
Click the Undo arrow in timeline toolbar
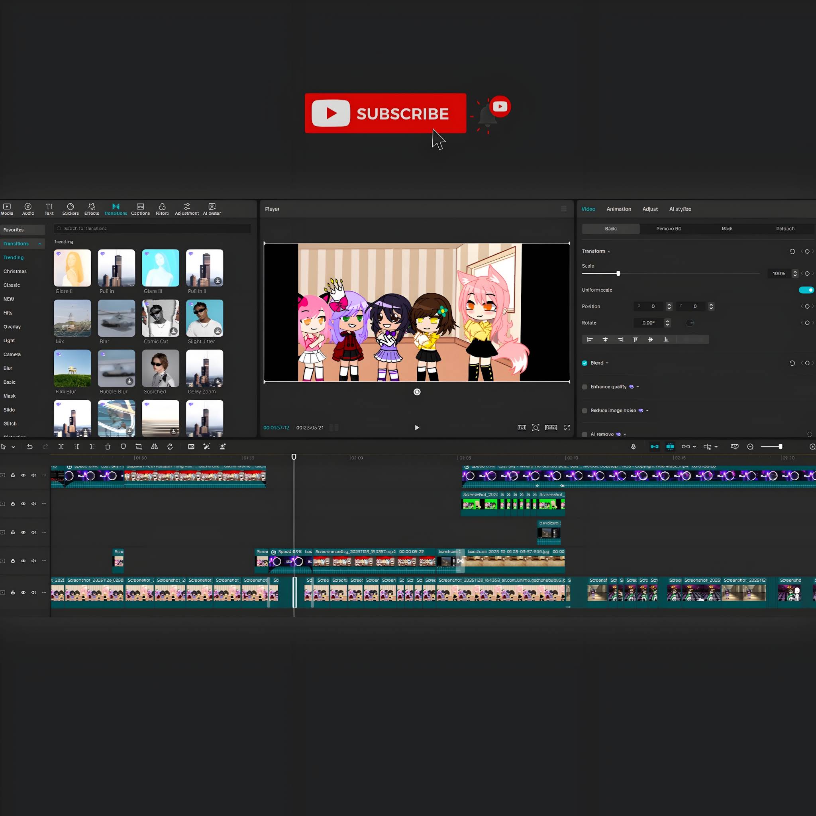pos(29,446)
